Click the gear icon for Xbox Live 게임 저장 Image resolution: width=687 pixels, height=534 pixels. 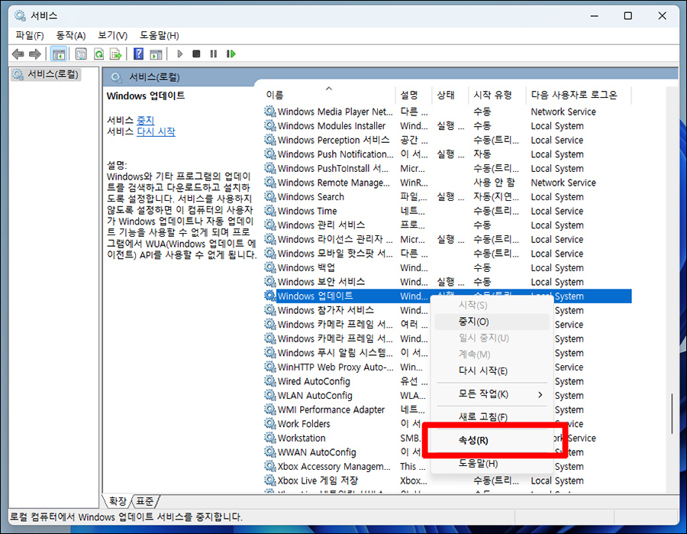270,481
